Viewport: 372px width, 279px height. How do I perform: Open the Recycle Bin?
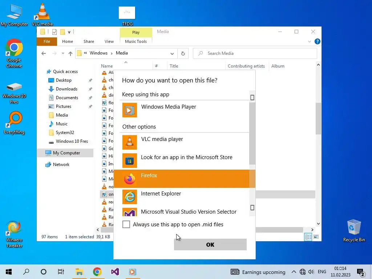click(x=354, y=230)
